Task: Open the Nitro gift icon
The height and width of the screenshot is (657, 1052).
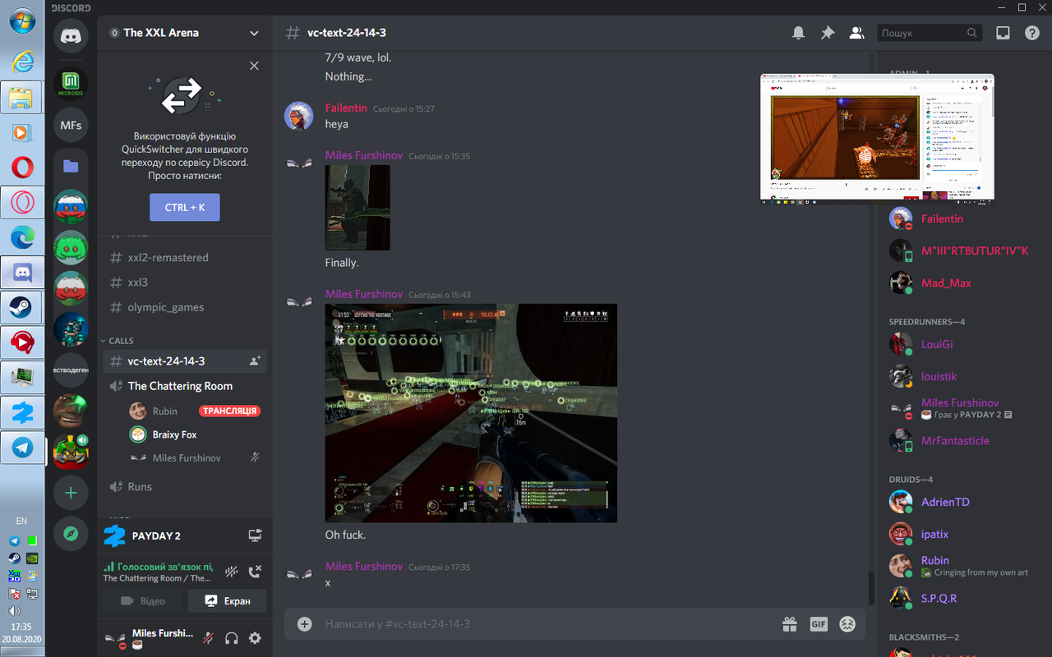Action: pos(790,624)
